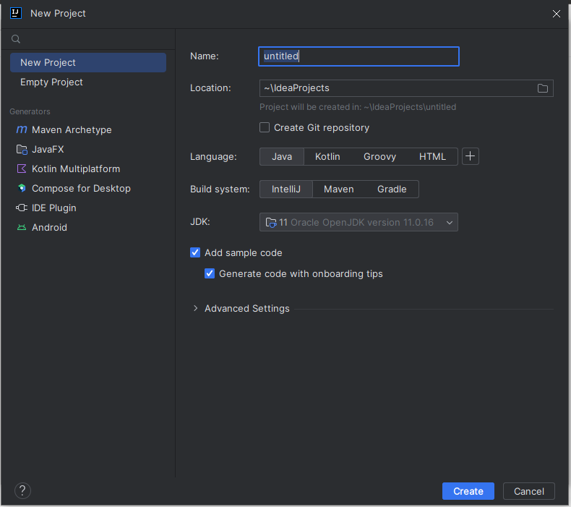Click the 'JDK:' label
The width and height of the screenshot is (571, 507).
tap(200, 221)
